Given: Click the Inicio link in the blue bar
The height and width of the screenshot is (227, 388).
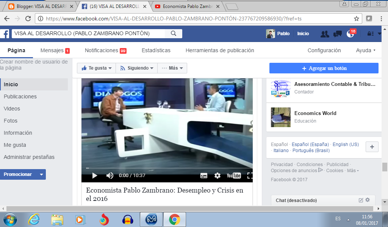Looking at the screenshot, I should [x=303, y=34].
